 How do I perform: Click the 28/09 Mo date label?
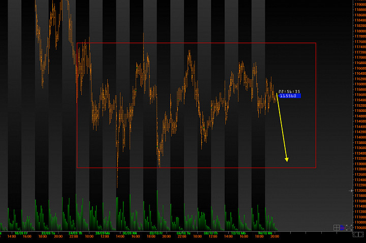[103, 233]
